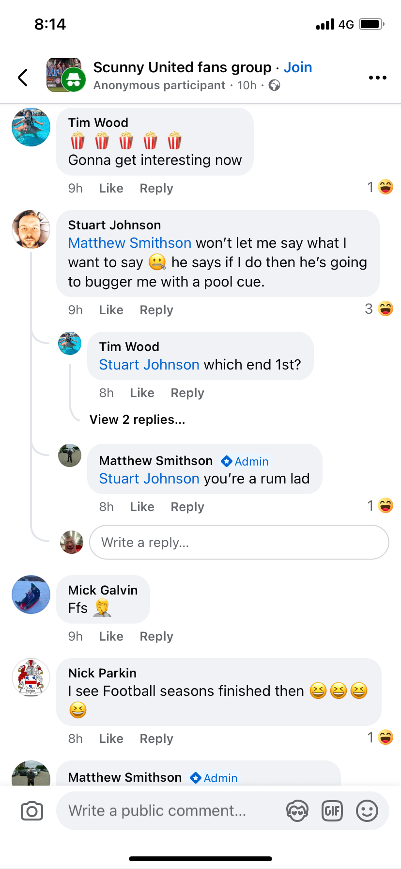
Task: Tap the globe public-privacy icon
Action: coord(275,85)
